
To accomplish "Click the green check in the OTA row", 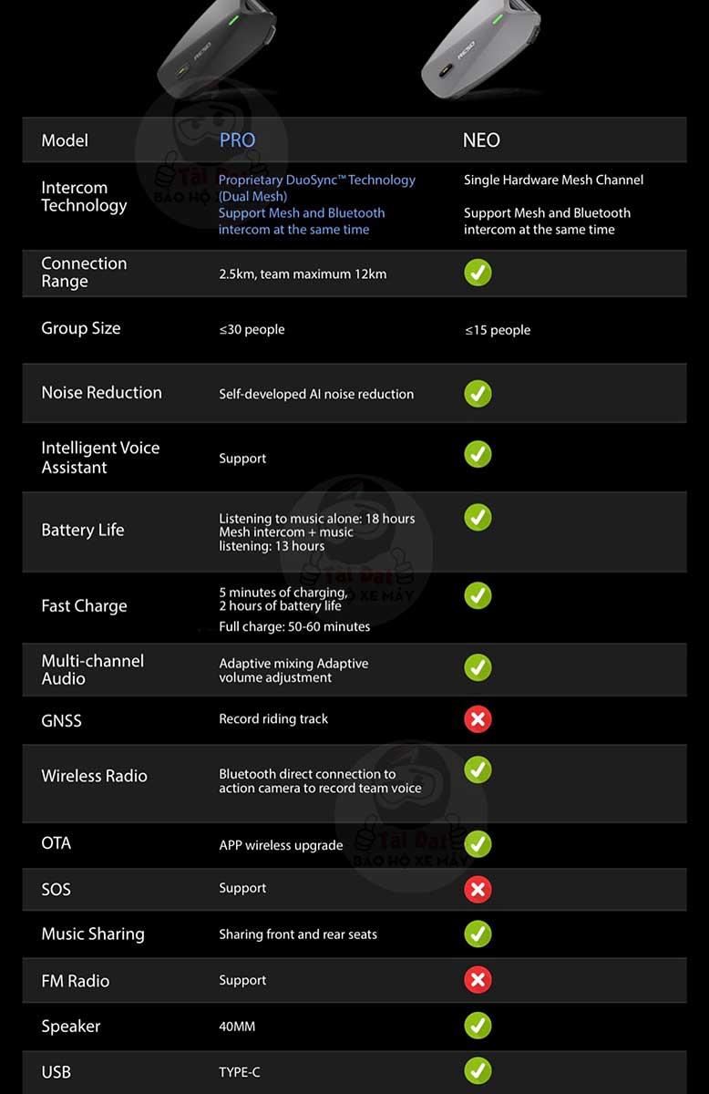I will point(478,844).
